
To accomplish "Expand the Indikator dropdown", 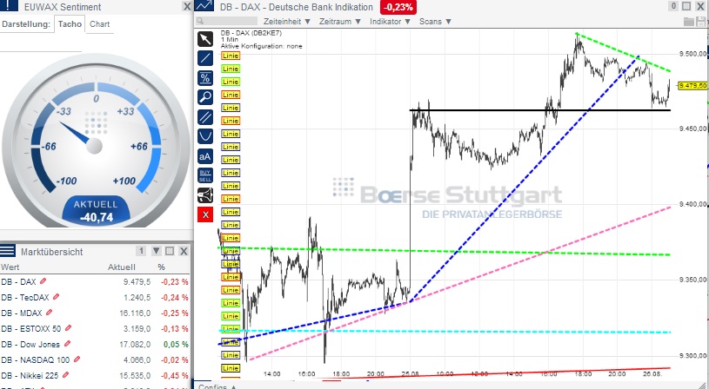I will click(x=390, y=21).
